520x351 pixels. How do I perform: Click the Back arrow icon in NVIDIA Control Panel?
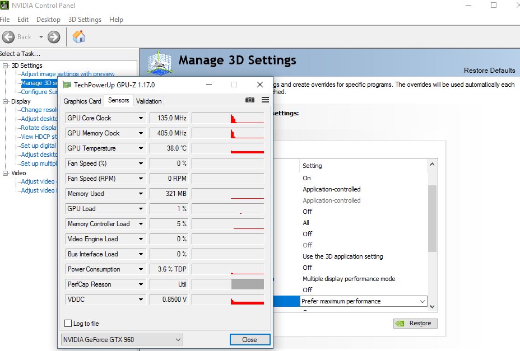click(8, 37)
